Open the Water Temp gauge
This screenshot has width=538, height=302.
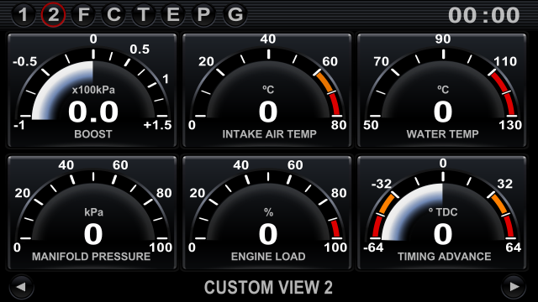click(x=442, y=91)
